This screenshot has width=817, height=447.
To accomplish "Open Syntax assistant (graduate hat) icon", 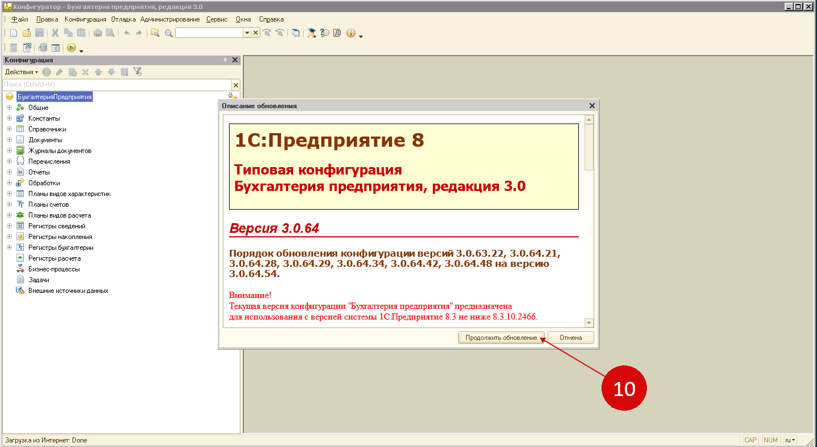I will (x=312, y=33).
